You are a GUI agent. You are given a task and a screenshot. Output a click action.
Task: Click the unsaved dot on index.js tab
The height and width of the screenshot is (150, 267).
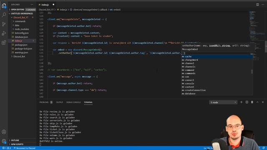53,5
